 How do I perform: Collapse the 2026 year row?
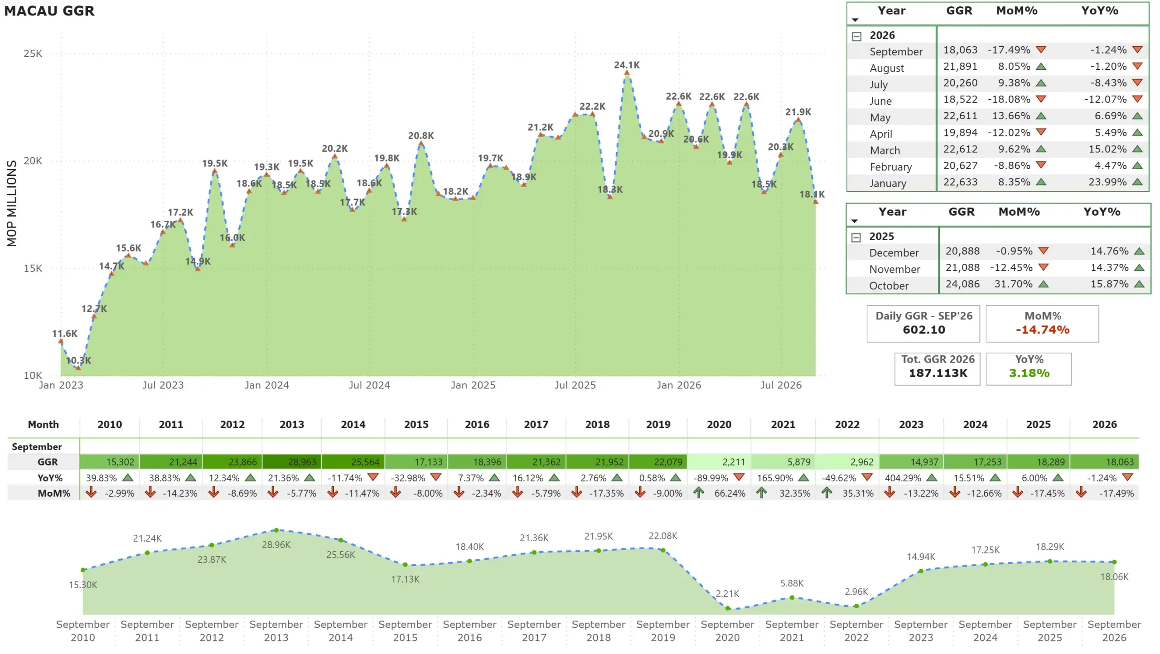click(856, 36)
